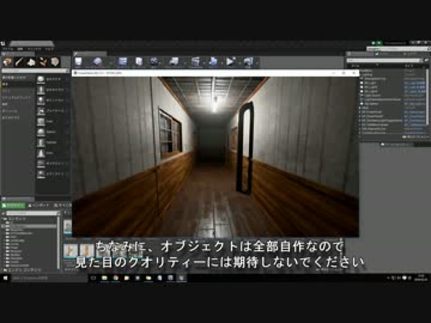Open the Build options dropdown arrow
Image resolution: width=431 pixels, height=323 pixels.
click(221, 63)
